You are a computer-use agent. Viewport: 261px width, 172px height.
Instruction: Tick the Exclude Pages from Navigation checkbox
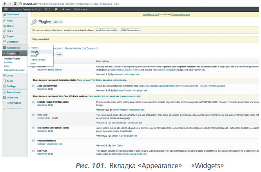[x=33, y=102]
